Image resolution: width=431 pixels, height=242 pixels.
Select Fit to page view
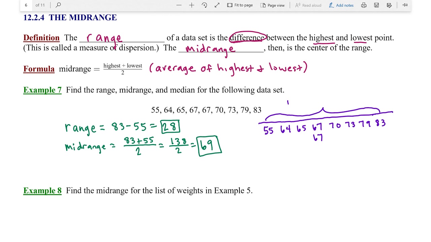[x=240, y=5]
